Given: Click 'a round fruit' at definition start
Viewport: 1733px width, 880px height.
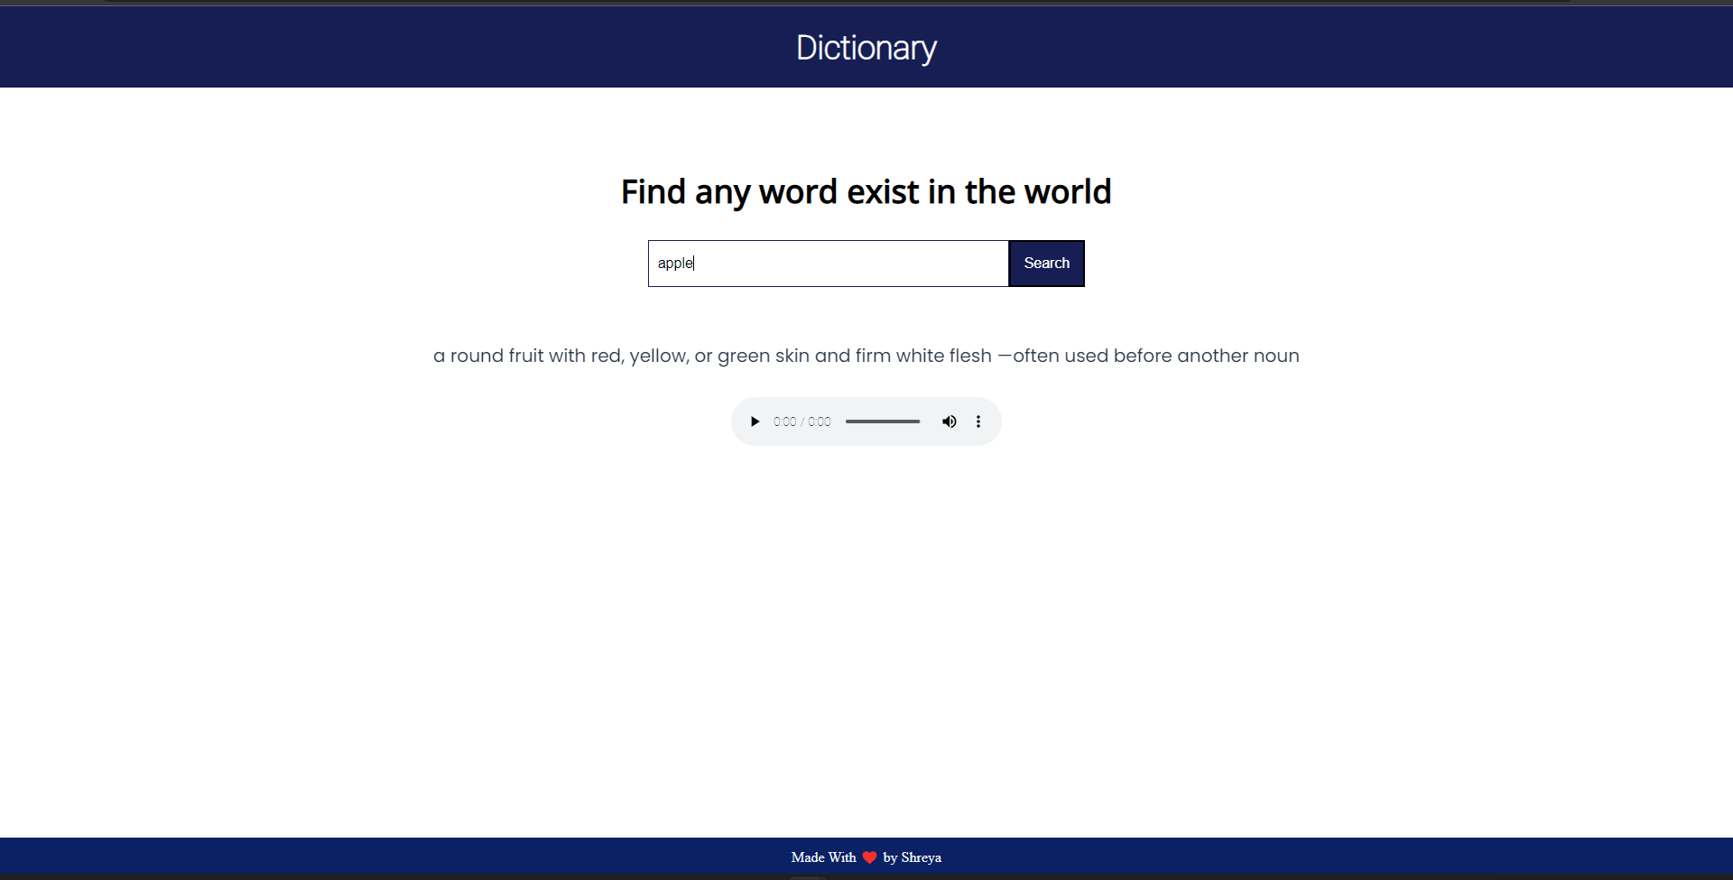Looking at the screenshot, I should tap(488, 356).
